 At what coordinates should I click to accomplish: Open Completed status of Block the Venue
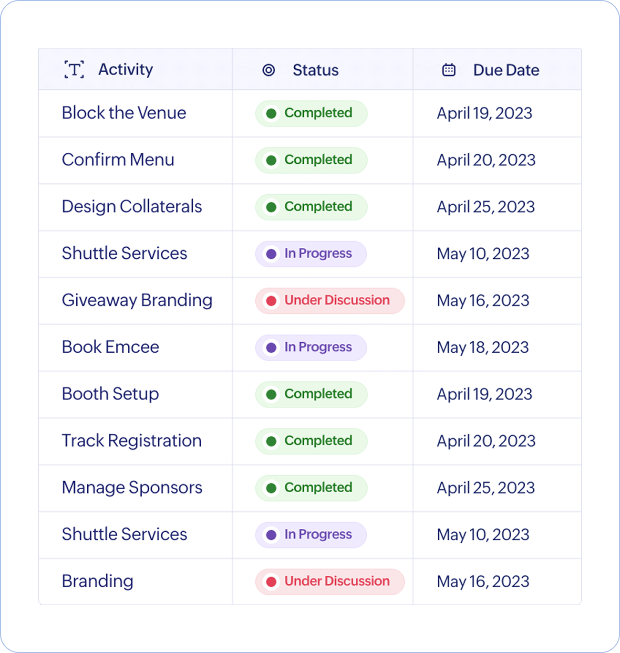pyautogui.click(x=311, y=113)
